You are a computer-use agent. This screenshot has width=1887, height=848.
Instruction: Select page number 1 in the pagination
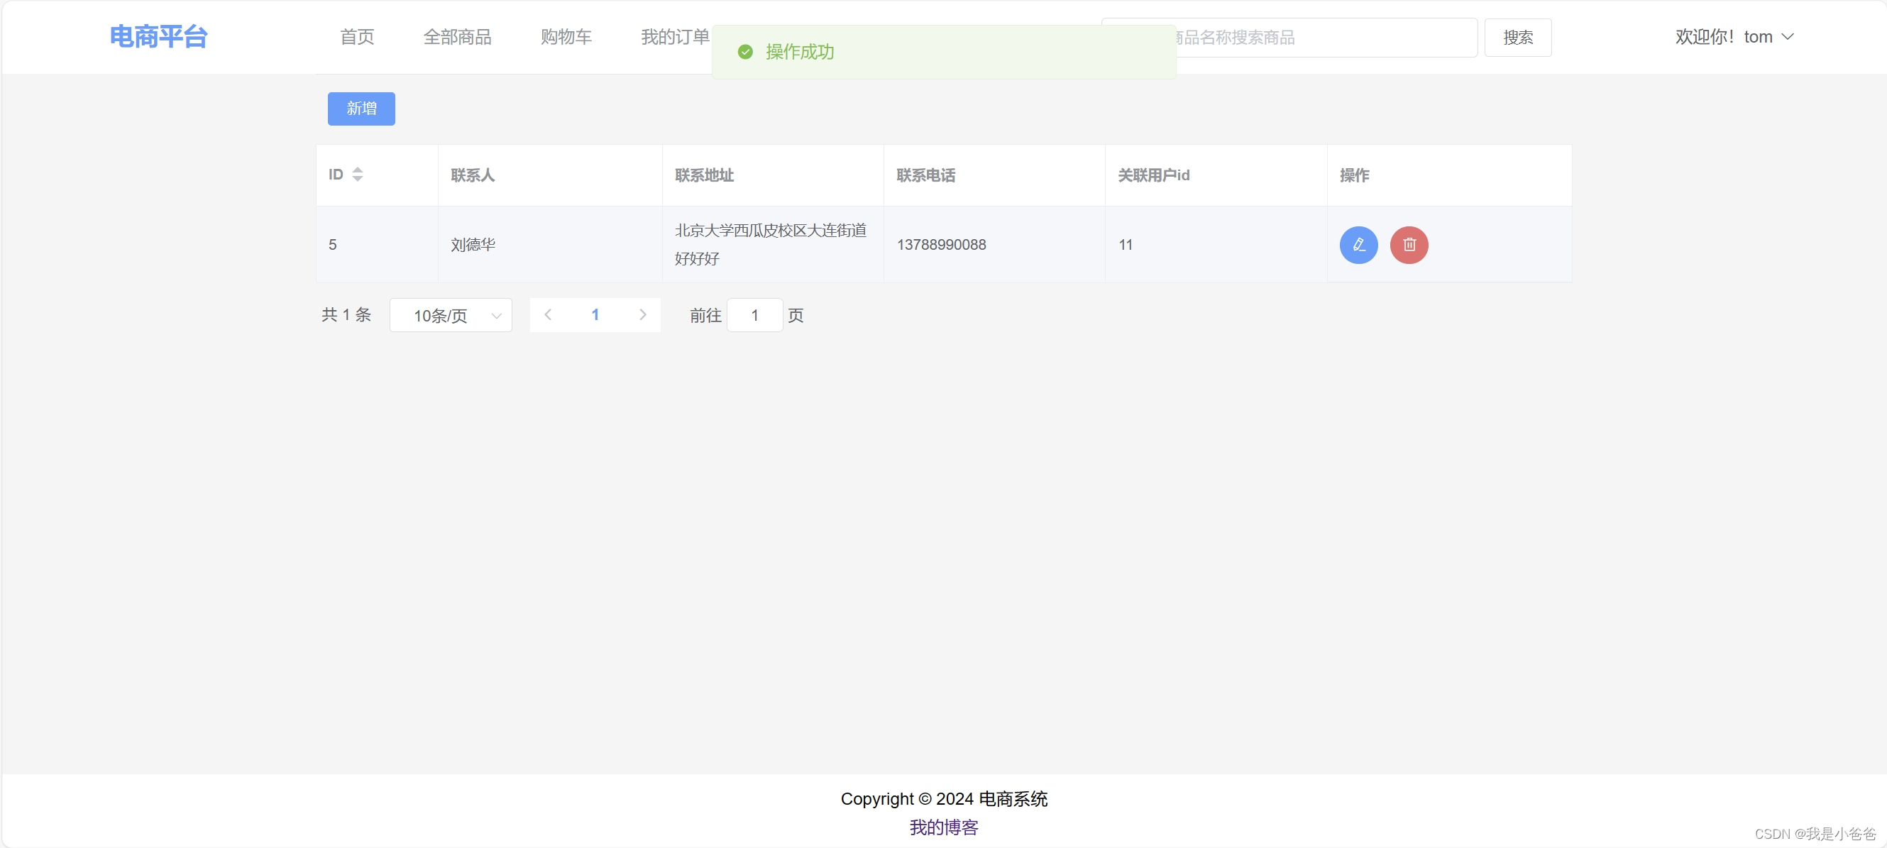click(595, 315)
